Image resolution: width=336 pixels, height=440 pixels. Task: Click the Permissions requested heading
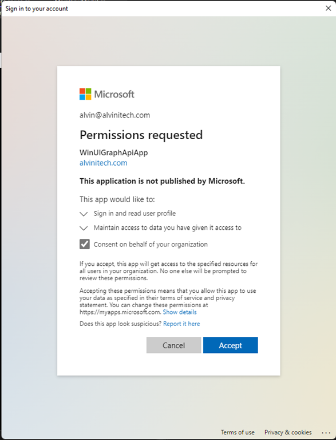[141, 135]
